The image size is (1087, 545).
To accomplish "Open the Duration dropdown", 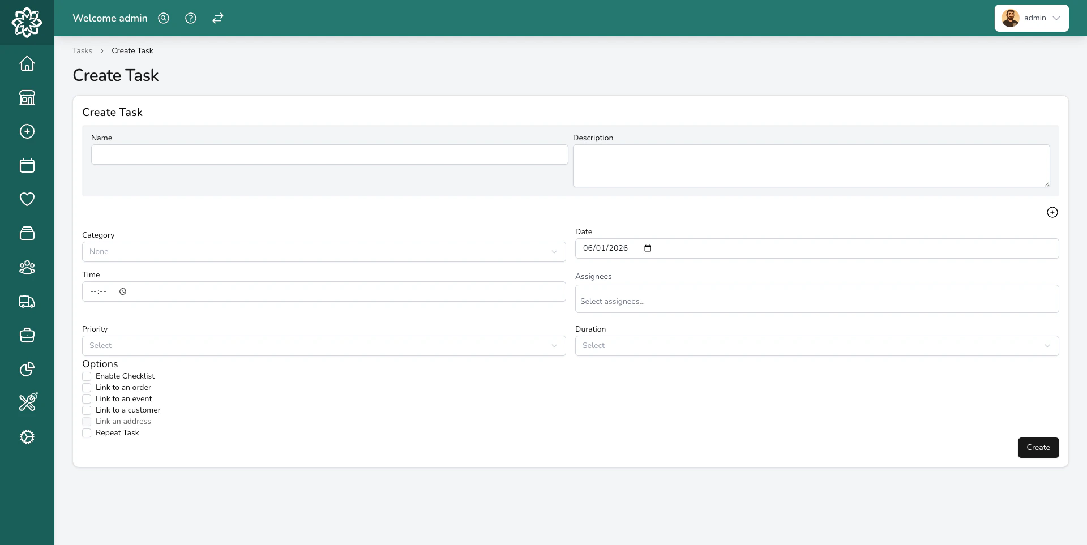I will (816, 345).
